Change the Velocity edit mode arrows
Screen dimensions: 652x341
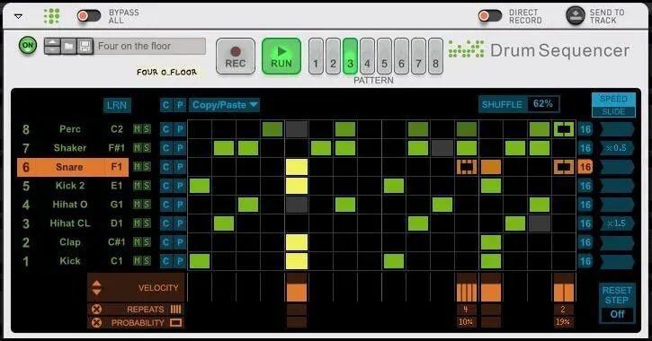[96, 287]
